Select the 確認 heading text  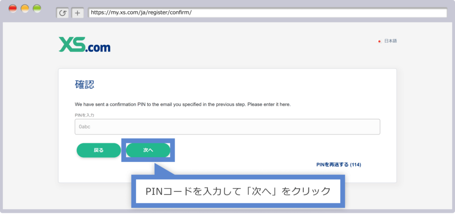point(84,85)
